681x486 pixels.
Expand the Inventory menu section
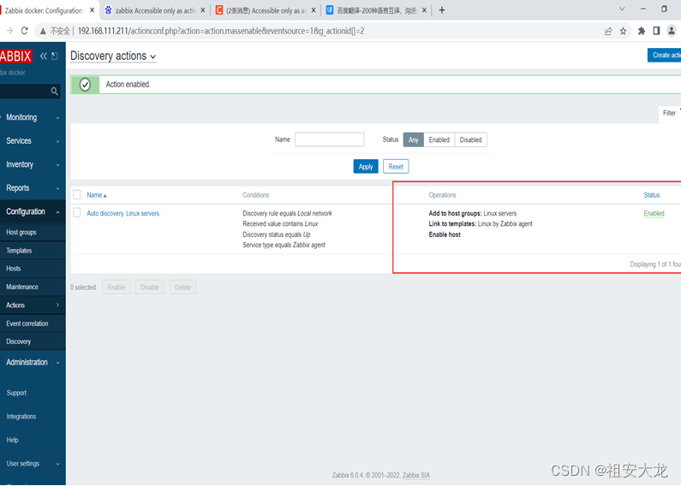tap(33, 164)
